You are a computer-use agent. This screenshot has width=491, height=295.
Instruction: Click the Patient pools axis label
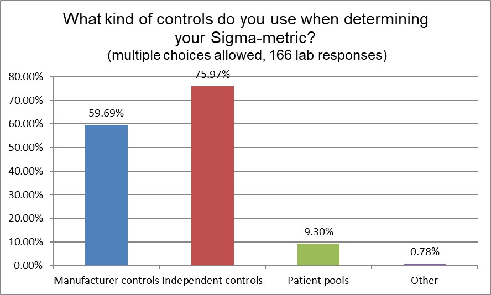318,281
